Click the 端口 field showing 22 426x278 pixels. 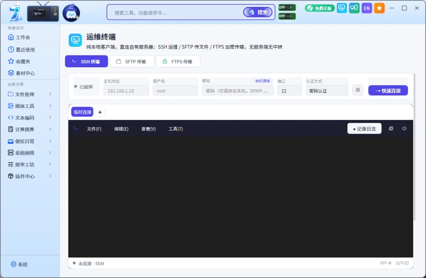(x=289, y=91)
